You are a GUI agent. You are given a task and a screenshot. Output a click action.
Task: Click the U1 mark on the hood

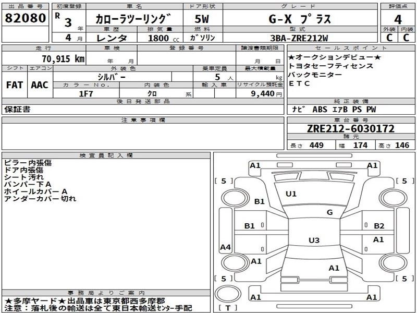point(291,194)
